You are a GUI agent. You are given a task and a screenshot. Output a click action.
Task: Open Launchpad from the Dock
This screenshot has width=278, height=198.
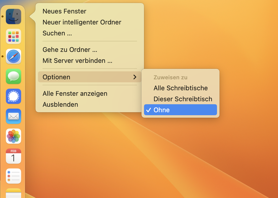[x=13, y=36]
